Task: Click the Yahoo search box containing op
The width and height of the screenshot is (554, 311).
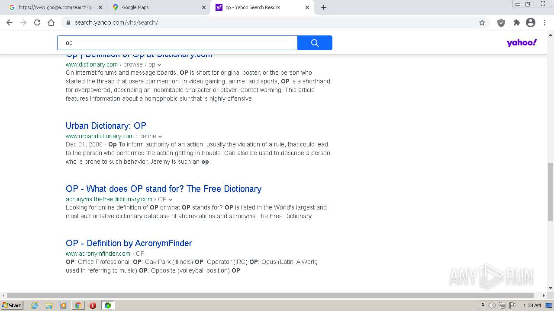Action: coord(177,43)
